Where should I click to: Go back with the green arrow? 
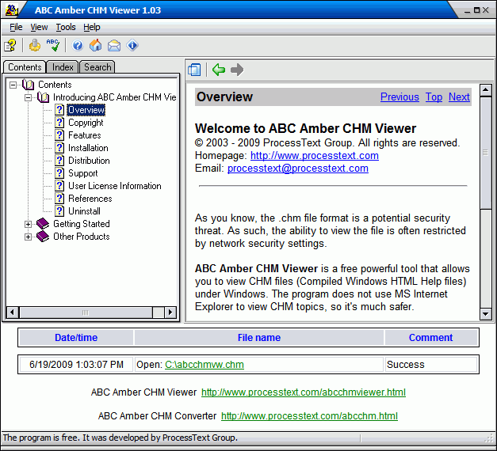coord(219,70)
